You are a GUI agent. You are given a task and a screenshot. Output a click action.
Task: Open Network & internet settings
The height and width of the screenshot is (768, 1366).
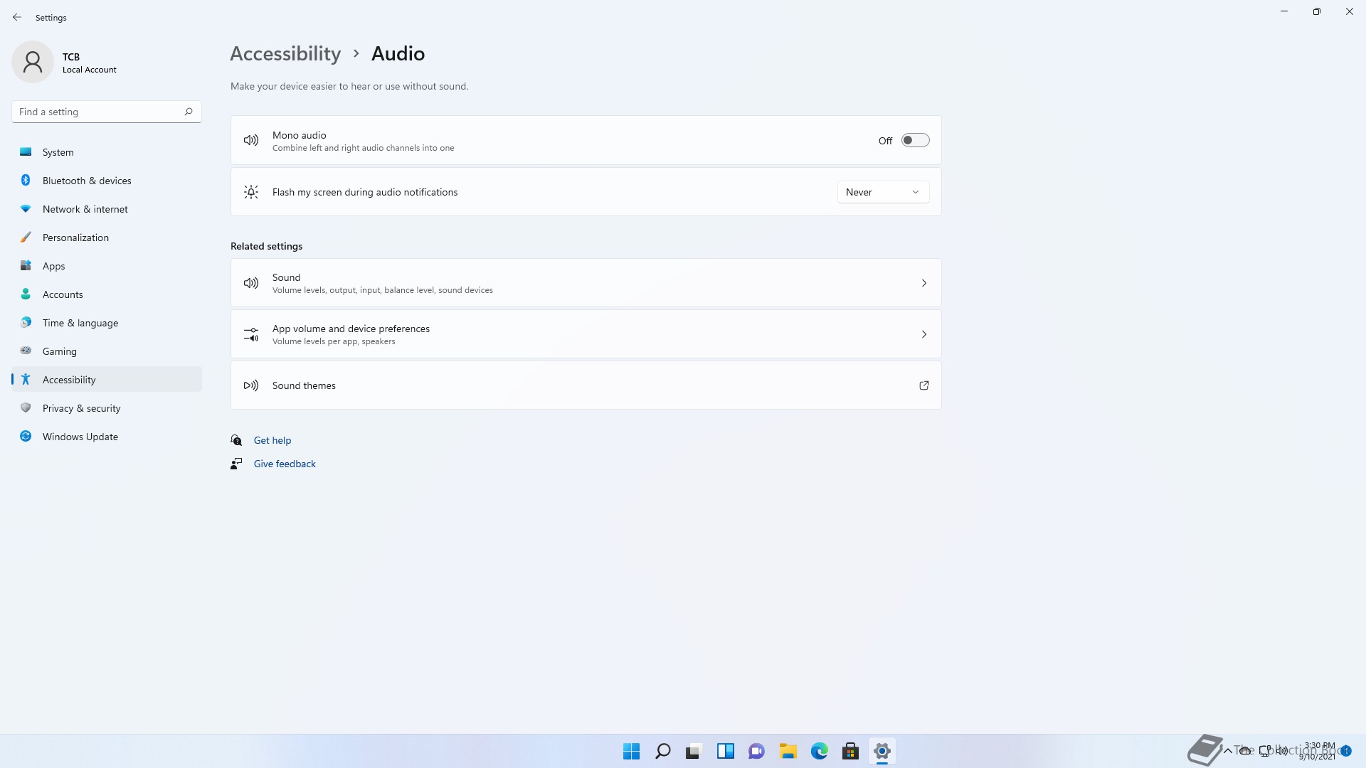click(x=107, y=209)
